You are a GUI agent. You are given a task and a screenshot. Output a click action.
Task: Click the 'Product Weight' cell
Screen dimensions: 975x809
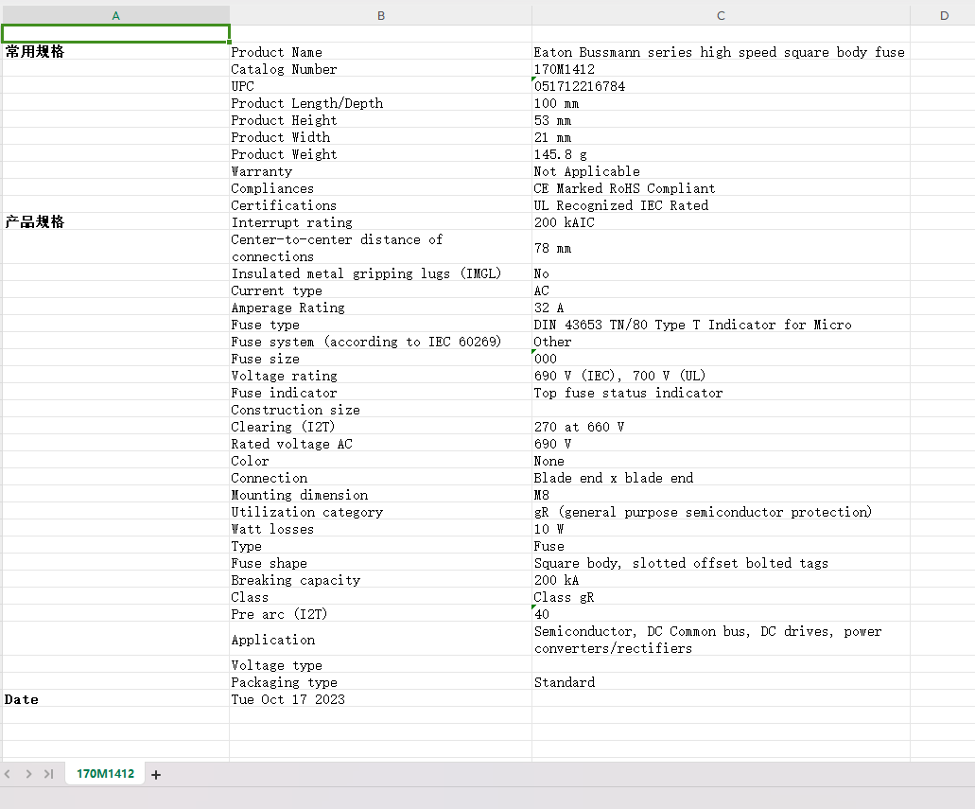click(380, 153)
